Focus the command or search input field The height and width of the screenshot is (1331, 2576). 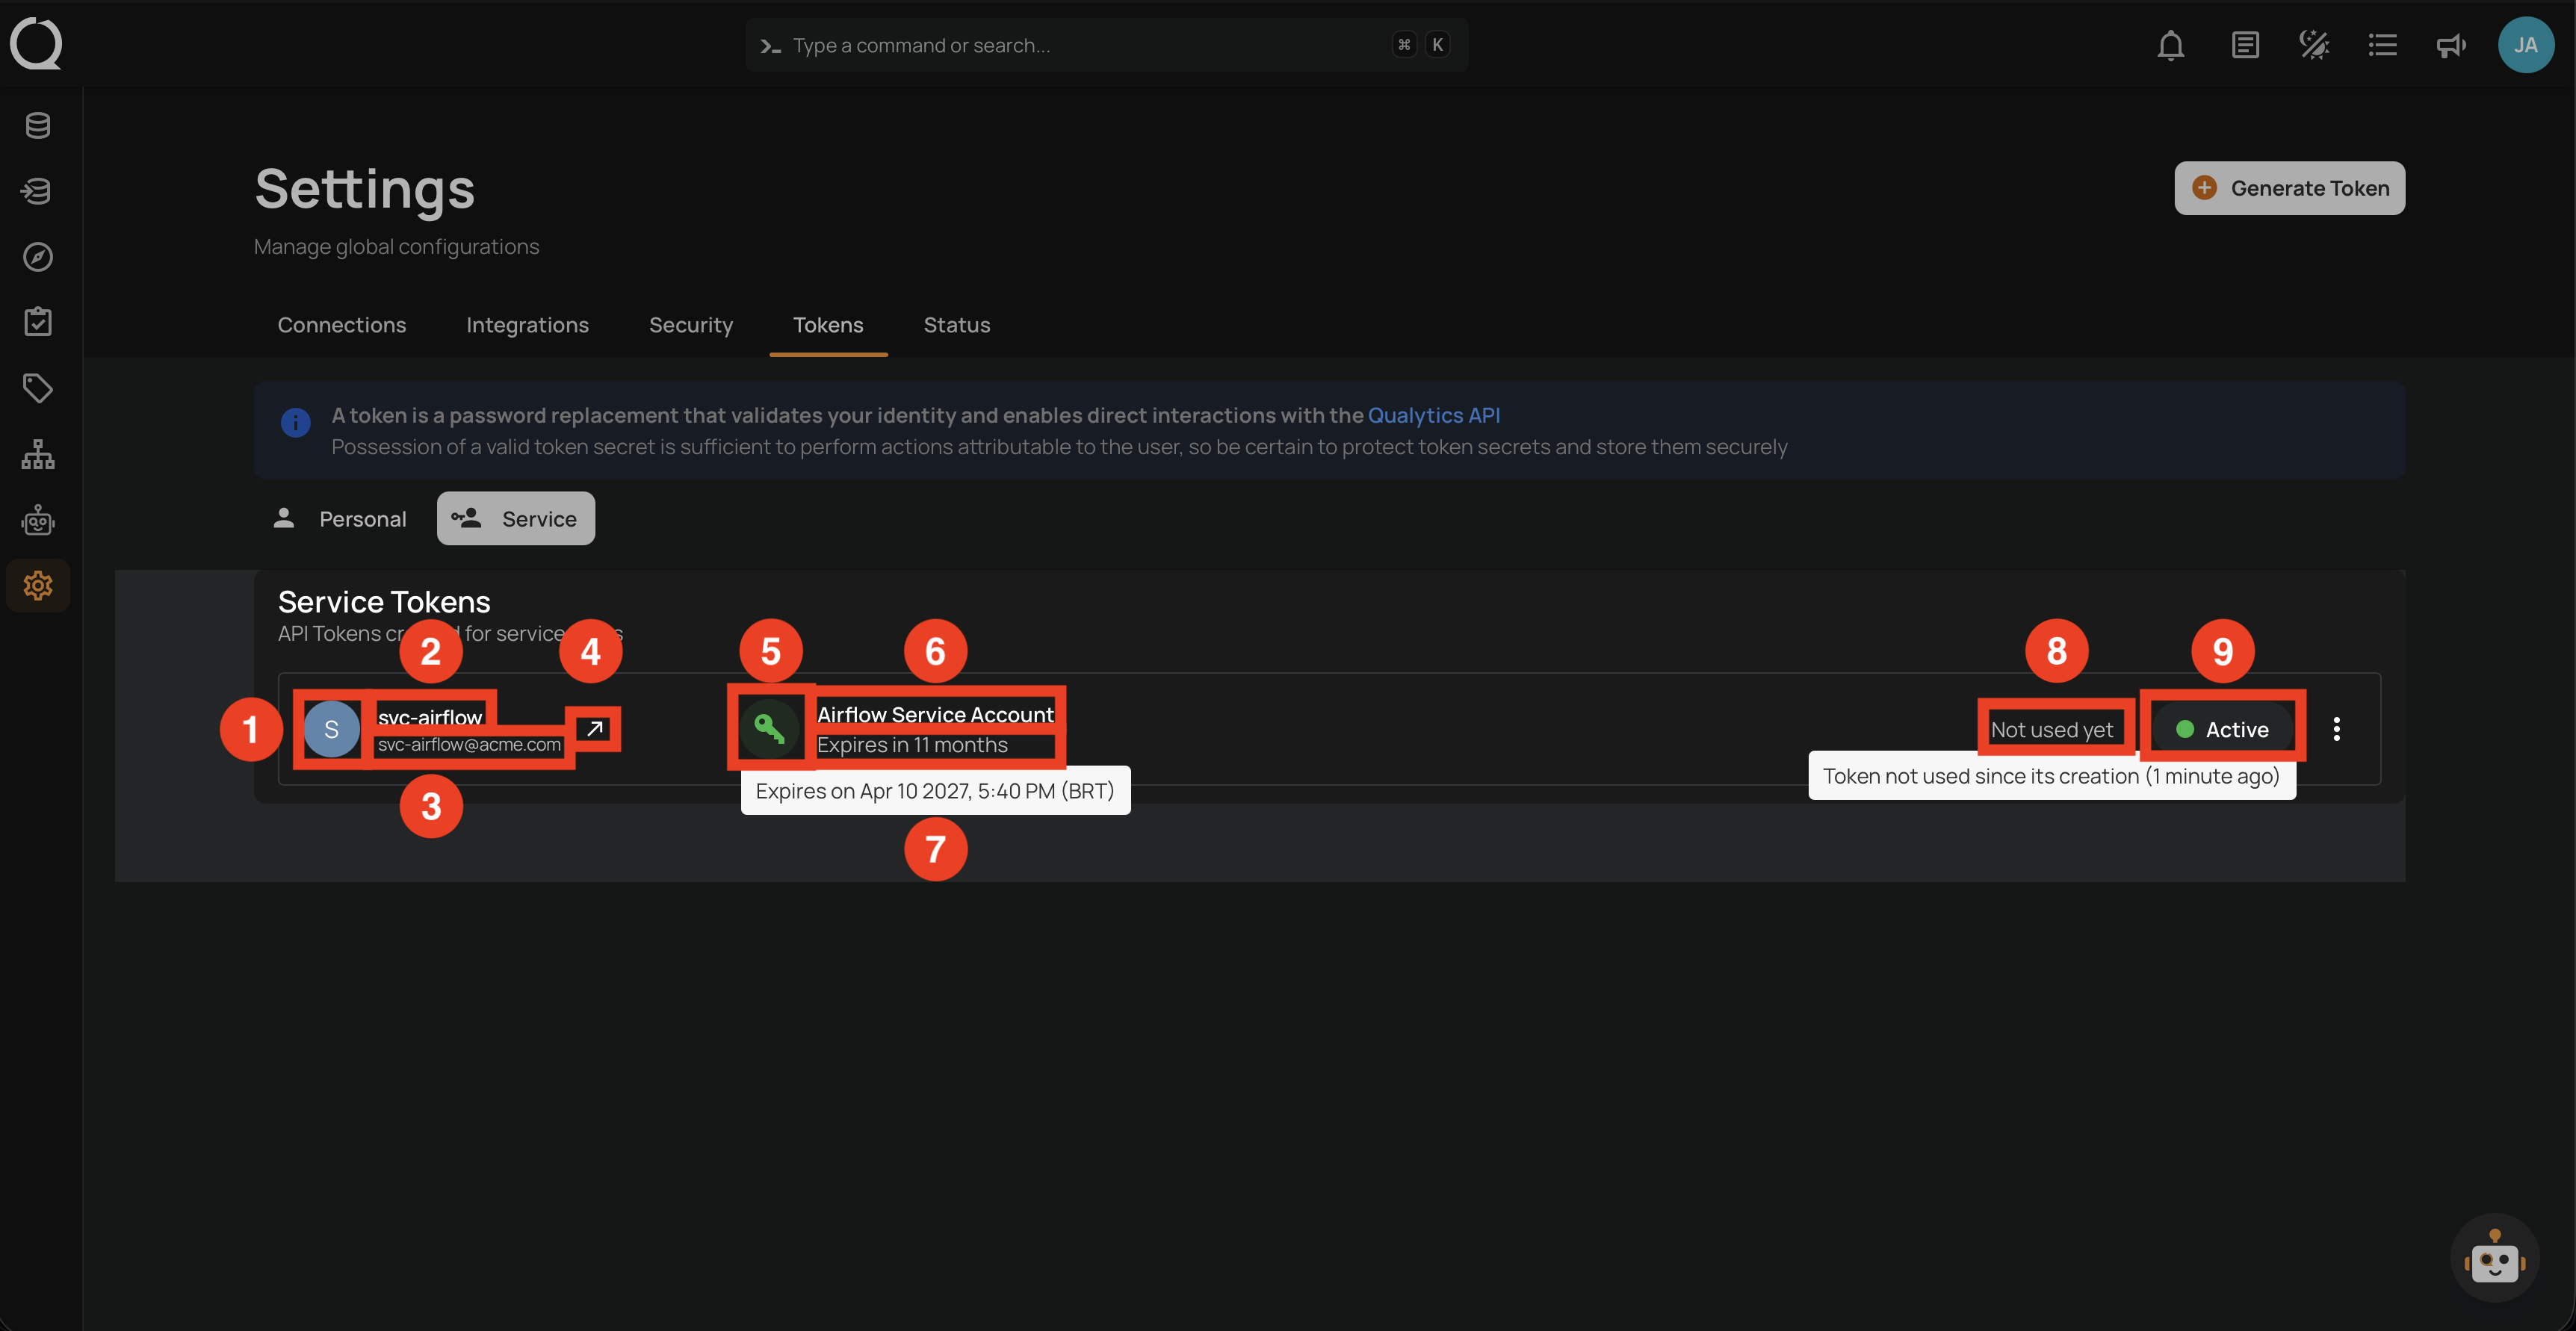coord(1106,45)
